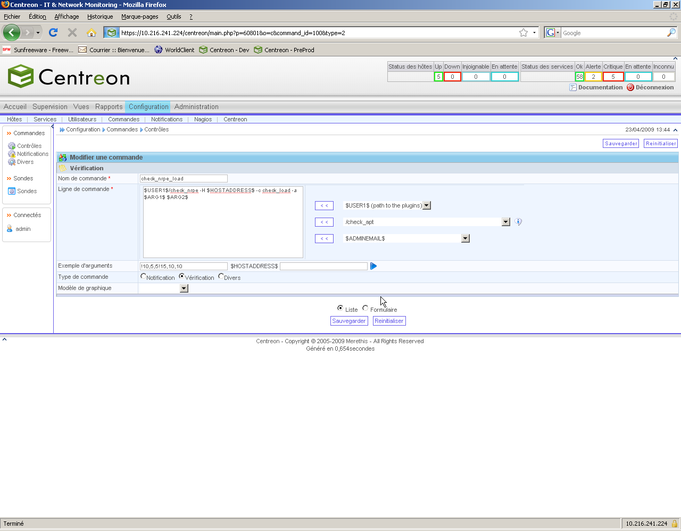
Task: Click the Firefox home icon
Action: (x=91, y=32)
